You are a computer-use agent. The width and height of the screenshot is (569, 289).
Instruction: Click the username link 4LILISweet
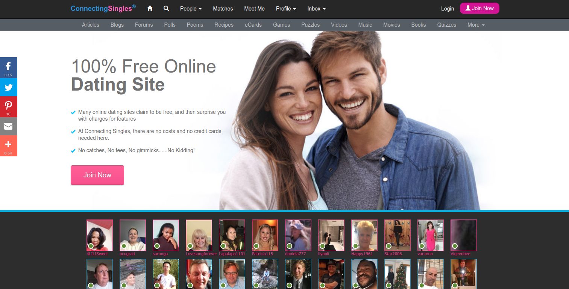coord(97,254)
